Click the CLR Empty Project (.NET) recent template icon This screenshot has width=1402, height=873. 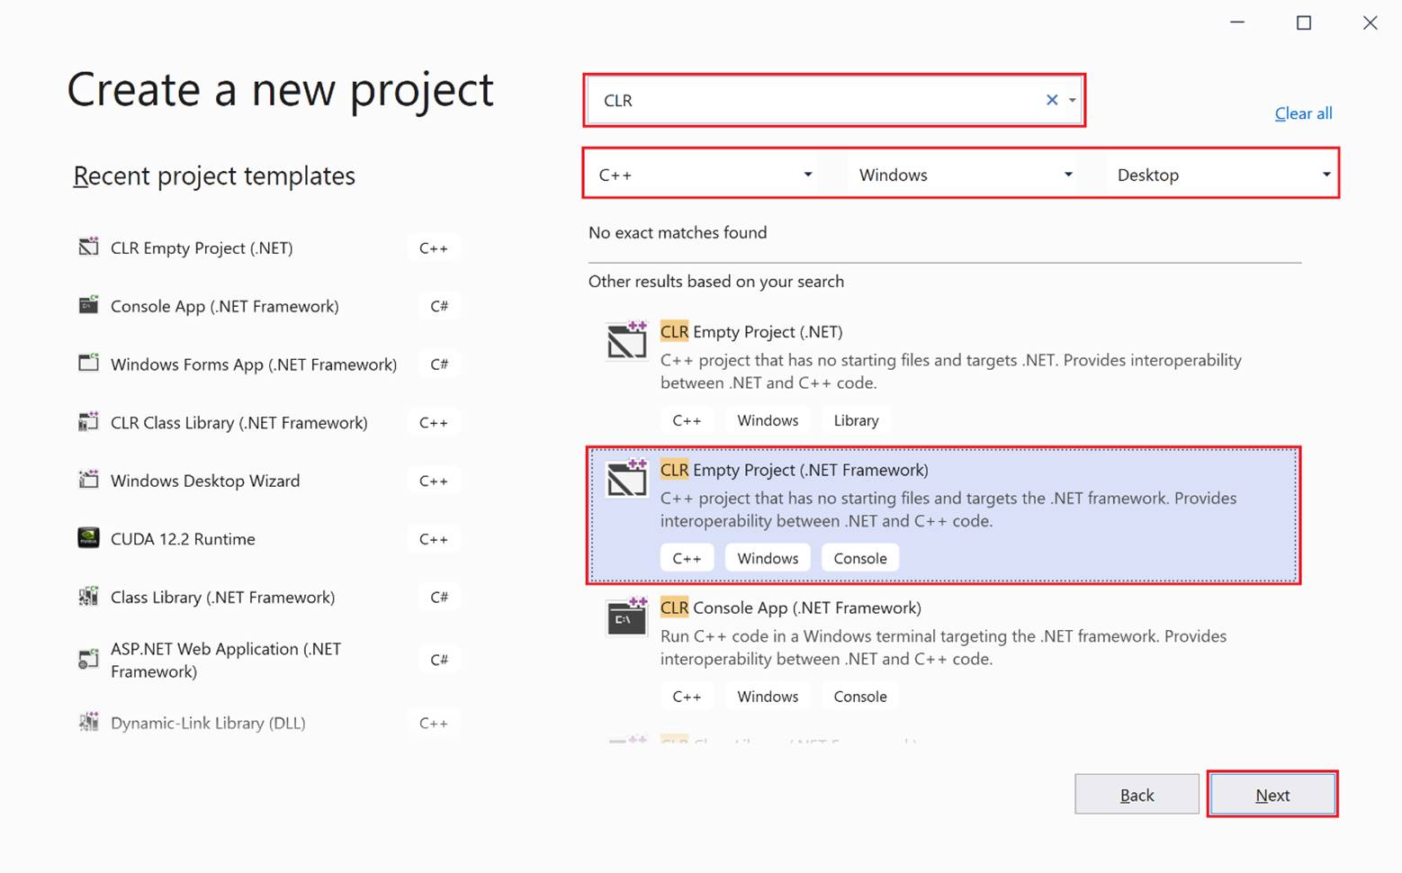[88, 247]
